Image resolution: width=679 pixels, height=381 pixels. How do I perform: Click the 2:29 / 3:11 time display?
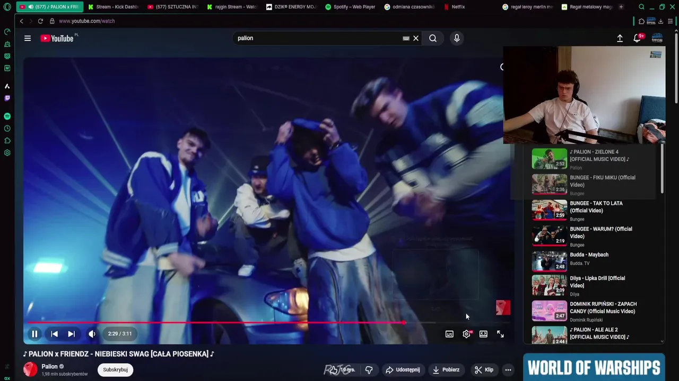point(120,334)
